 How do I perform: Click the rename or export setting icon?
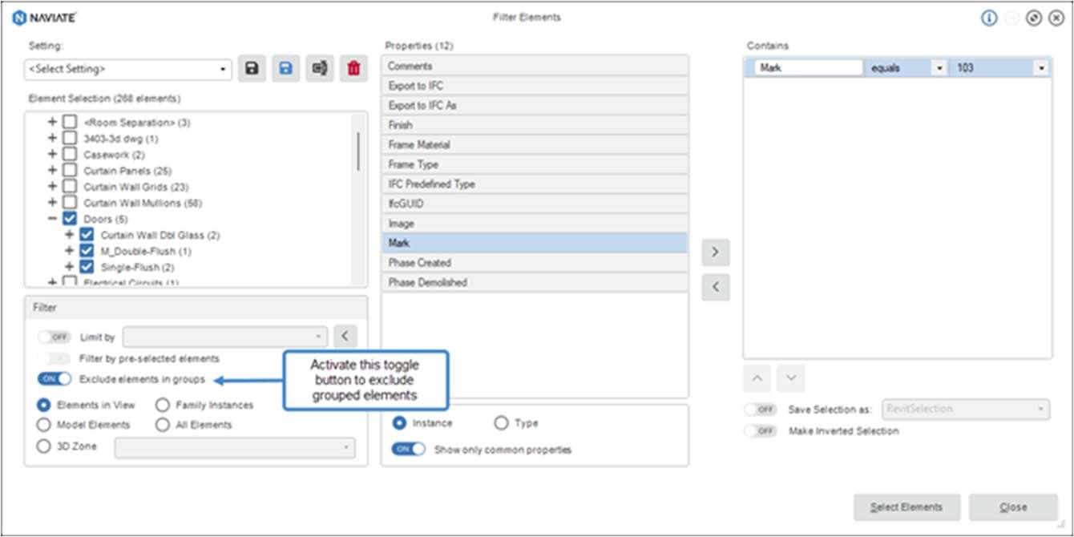(x=320, y=69)
